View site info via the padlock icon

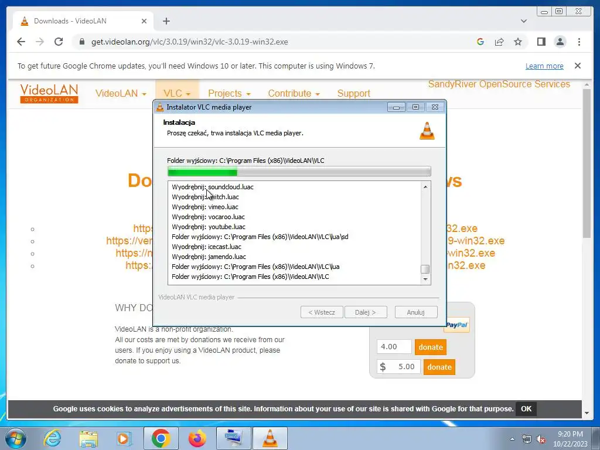pyautogui.click(x=81, y=42)
